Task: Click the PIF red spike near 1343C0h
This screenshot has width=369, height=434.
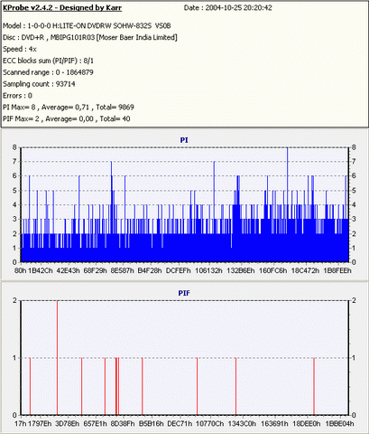Action: point(235,386)
